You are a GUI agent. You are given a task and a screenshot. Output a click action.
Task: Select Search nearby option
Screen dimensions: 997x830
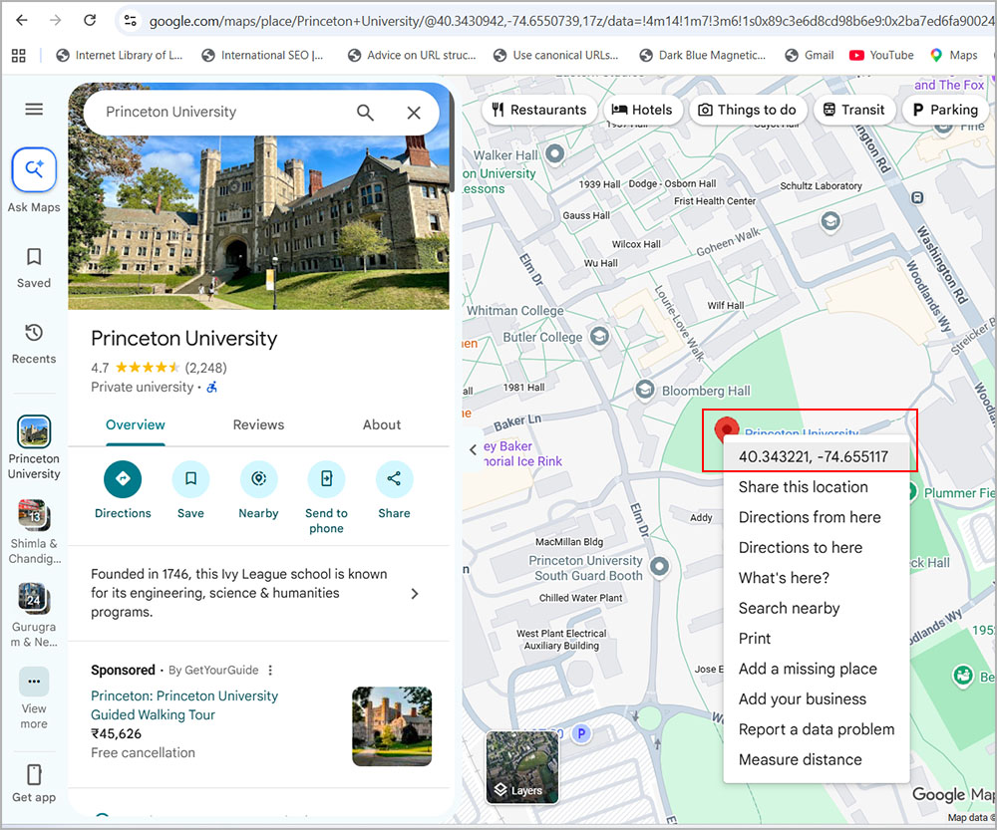(x=817, y=608)
